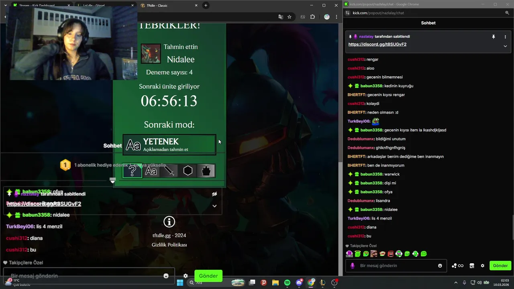Focus the overlay chat message input
This screenshot has width=514, height=289.
point(89,276)
